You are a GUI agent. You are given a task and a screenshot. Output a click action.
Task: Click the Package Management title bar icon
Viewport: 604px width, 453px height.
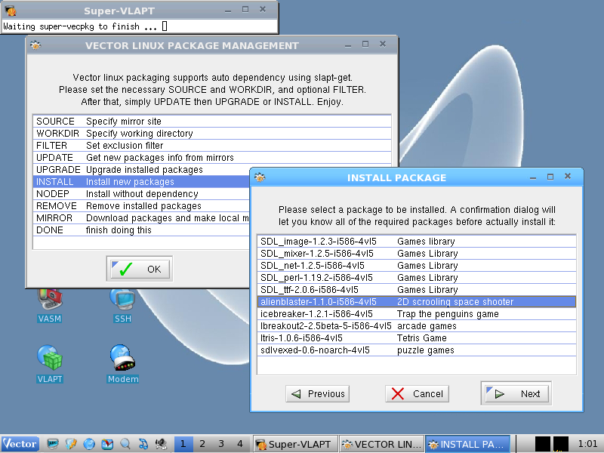coord(35,45)
